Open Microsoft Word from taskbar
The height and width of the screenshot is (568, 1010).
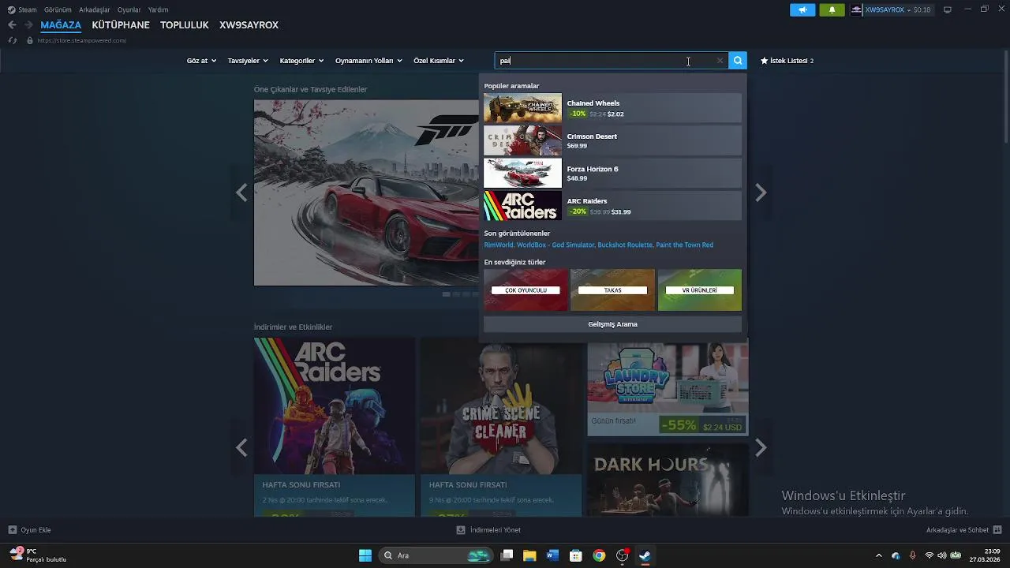coord(552,555)
